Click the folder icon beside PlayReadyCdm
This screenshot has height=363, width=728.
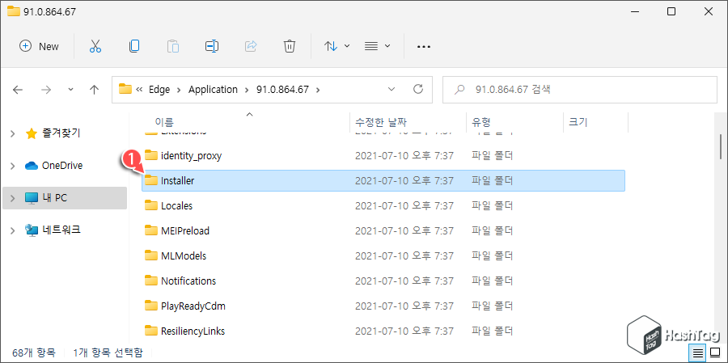(x=151, y=306)
